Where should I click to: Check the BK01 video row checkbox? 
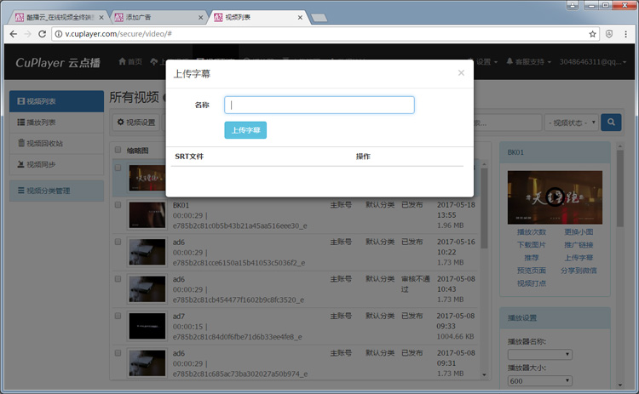(118, 205)
